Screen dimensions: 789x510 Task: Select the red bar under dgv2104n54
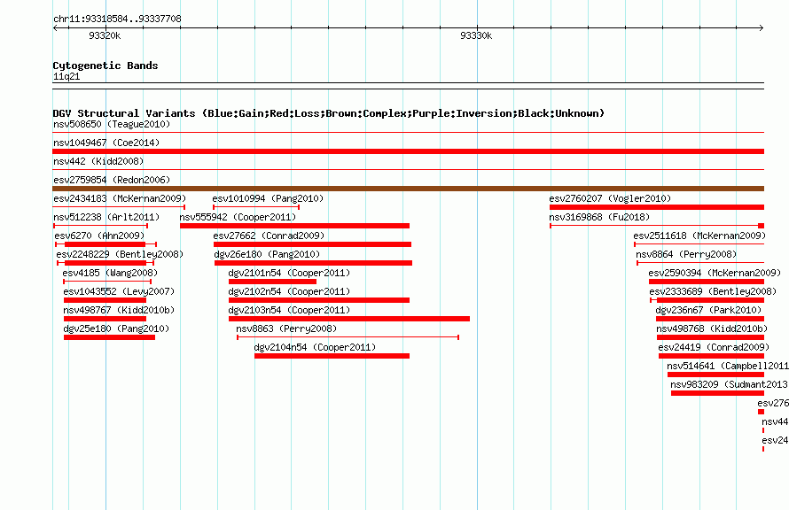point(332,356)
